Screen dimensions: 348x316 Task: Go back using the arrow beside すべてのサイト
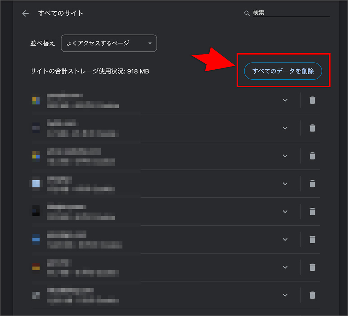coord(25,14)
